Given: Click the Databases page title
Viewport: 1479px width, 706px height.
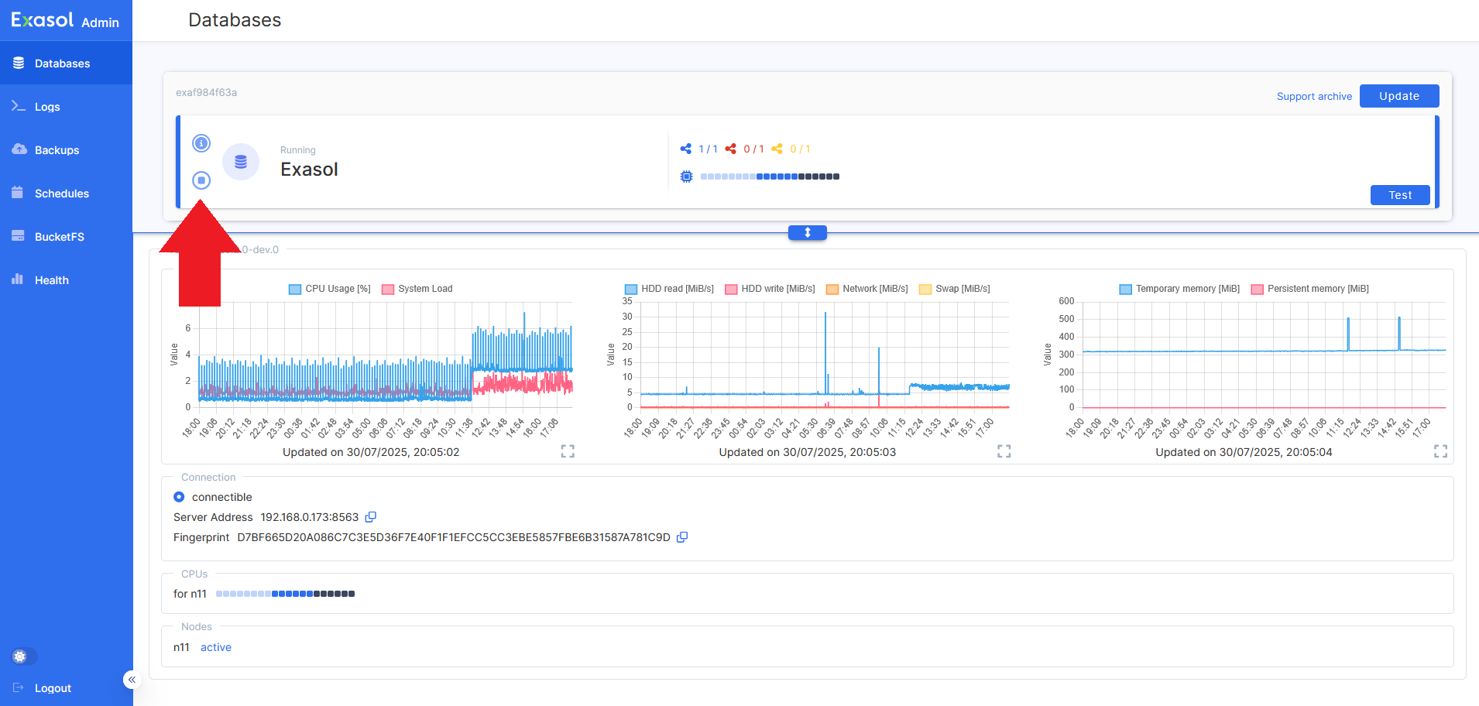Looking at the screenshot, I should click(x=235, y=20).
